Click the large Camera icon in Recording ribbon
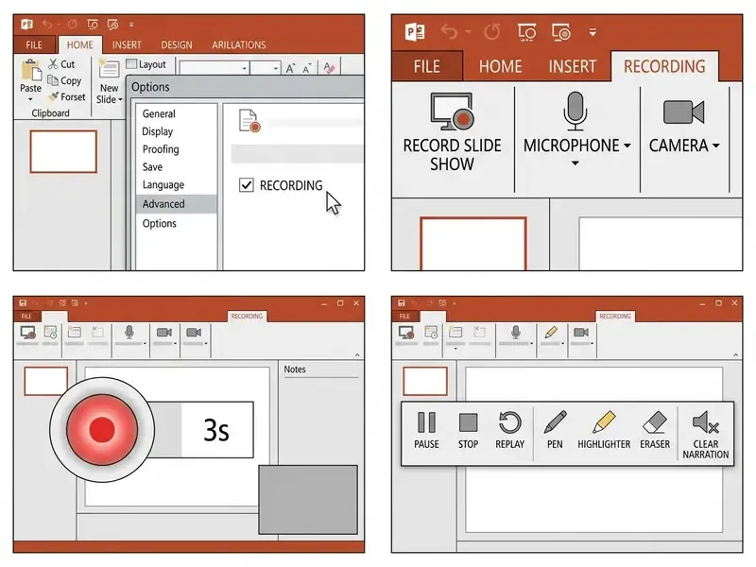This screenshot has width=756, height=567. [x=683, y=112]
